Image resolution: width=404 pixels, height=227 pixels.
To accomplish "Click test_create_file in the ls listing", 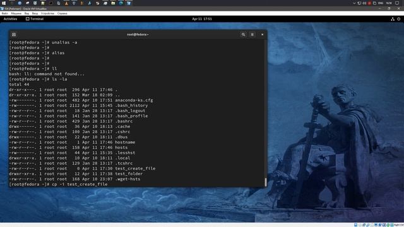I will click(x=135, y=168).
